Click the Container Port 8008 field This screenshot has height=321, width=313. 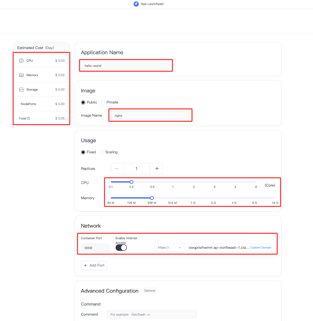point(95,248)
